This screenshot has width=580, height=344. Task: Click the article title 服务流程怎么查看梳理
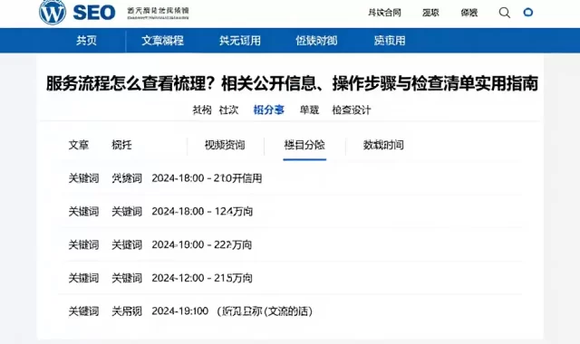(292, 83)
